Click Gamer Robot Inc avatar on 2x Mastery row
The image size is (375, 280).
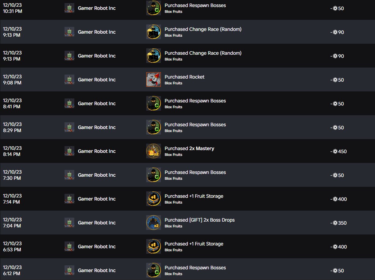tap(69, 151)
